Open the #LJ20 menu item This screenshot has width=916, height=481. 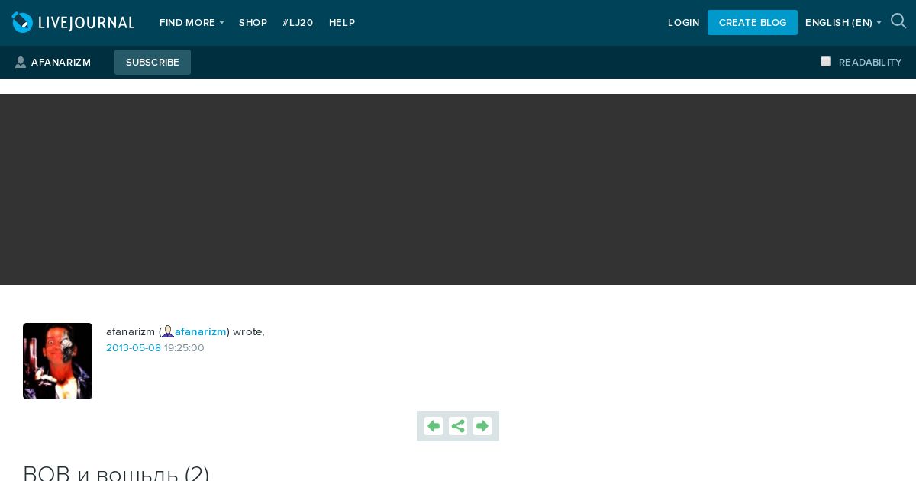(298, 23)
